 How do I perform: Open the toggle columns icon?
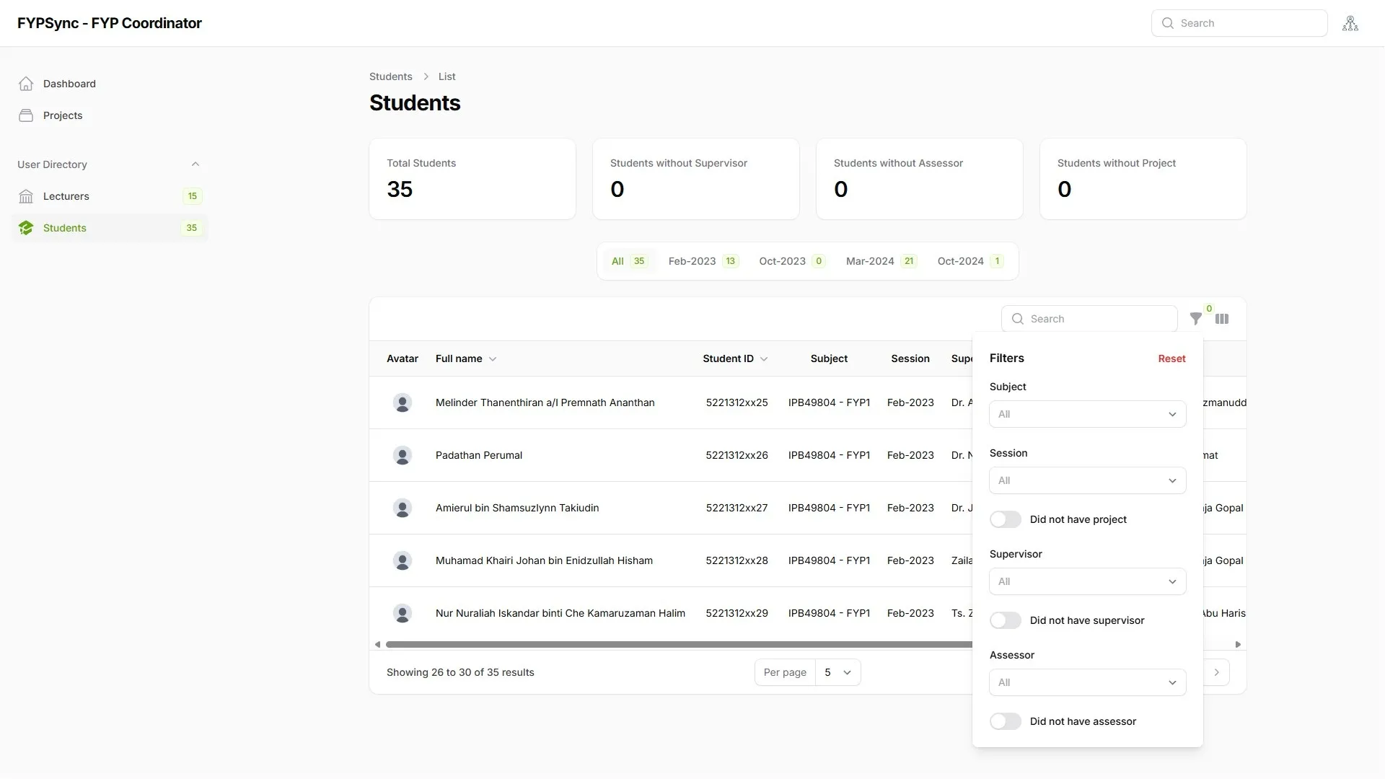[1222, 319]
